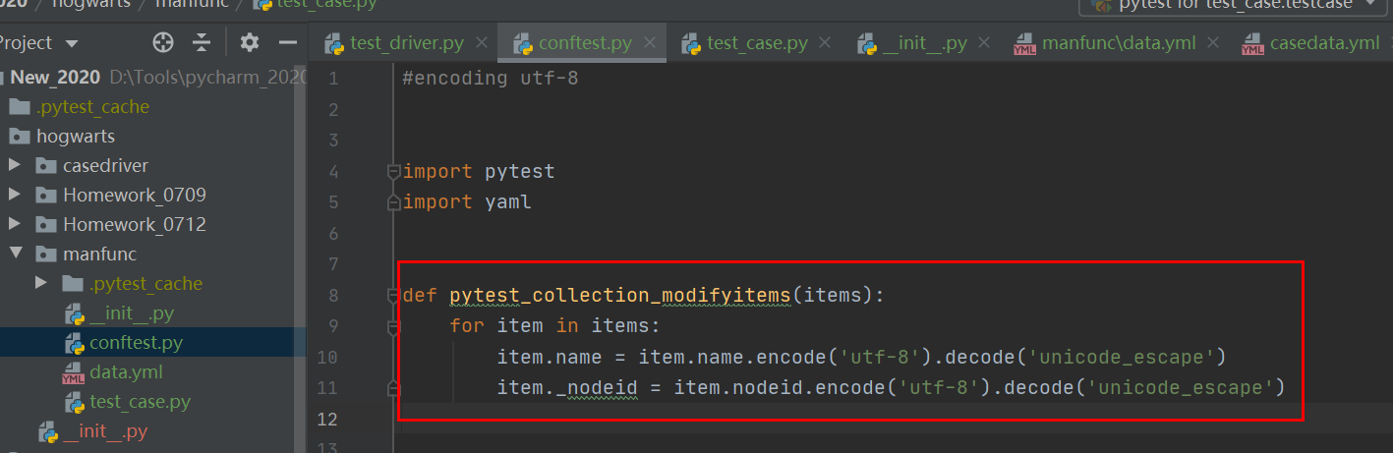Collapse the manfunc folder

[15, 255]
